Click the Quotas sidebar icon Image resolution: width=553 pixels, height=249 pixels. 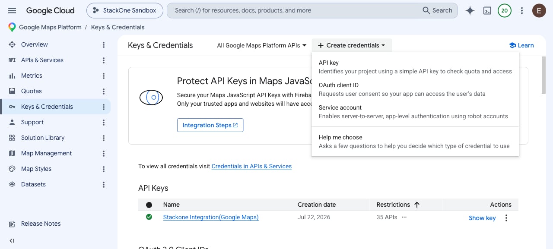pyautogui.click(x=12, y=91)
